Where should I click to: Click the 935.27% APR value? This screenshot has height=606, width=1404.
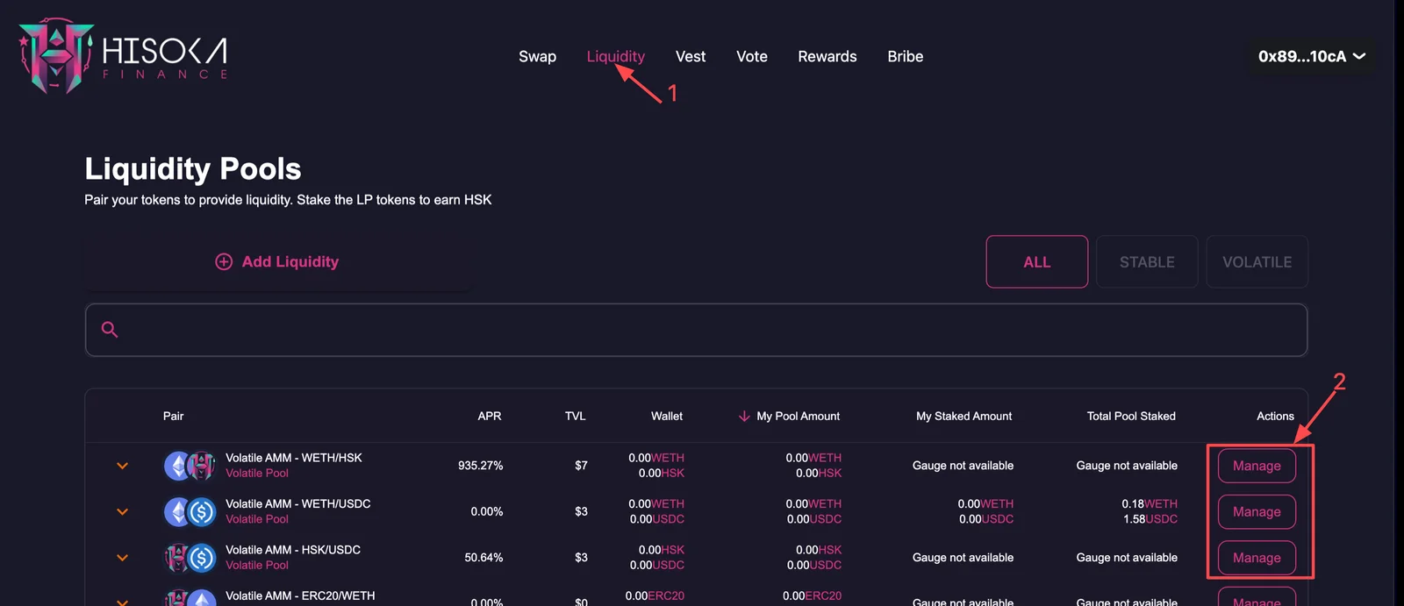click(480, 466)
